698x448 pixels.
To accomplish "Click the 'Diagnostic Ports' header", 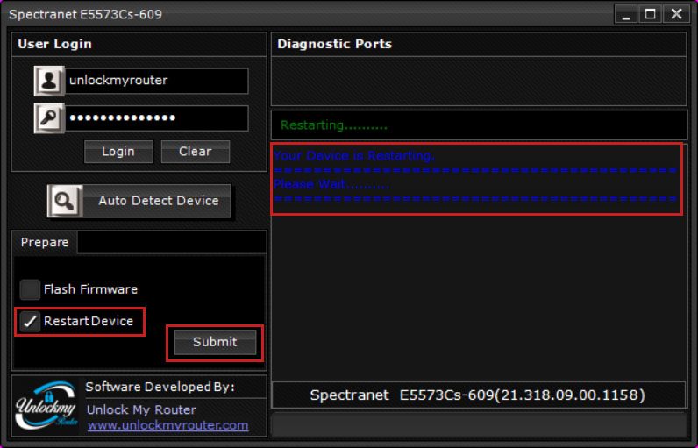I will (334, 44).
